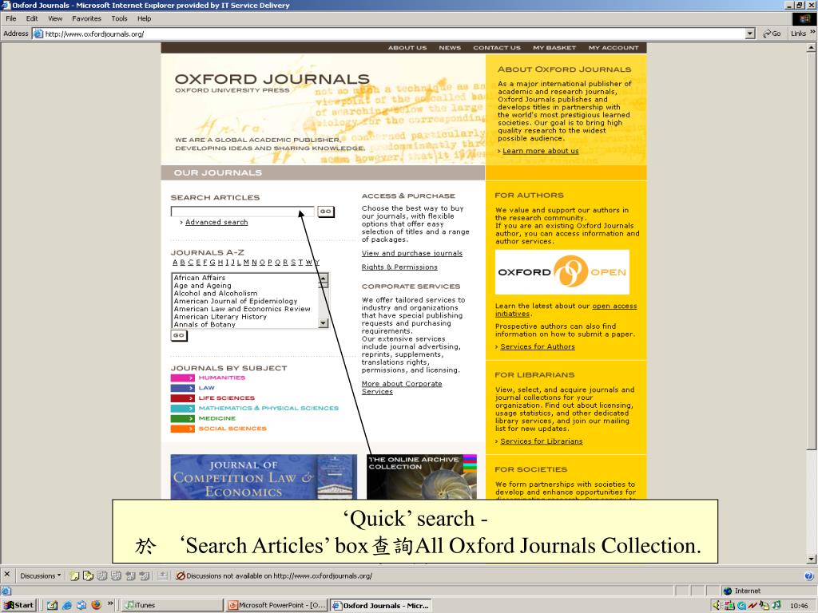Switch to iTunes taskbar button
The image size is (818, 613).
(173, 605)
